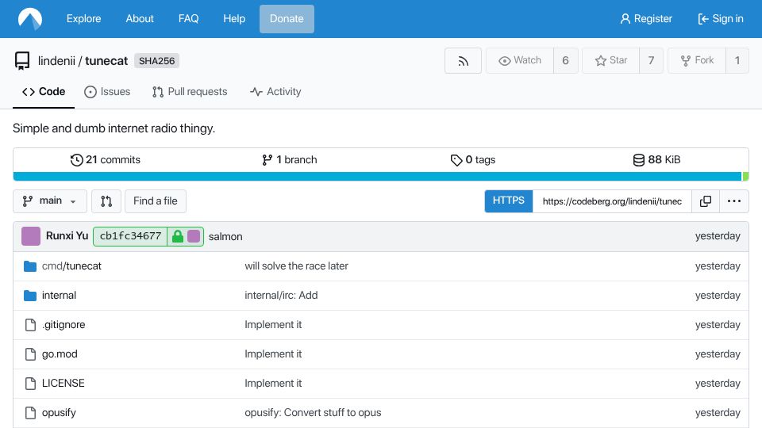Switch to the Activity tab

click(x=275, y=92)
